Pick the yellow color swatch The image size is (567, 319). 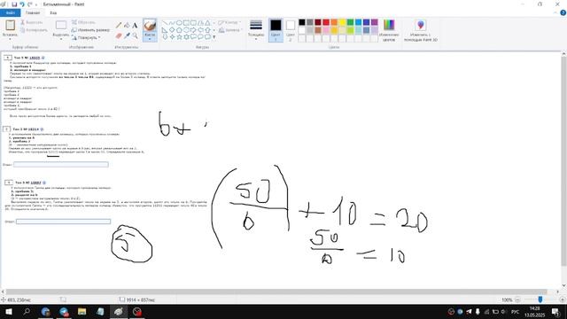pyautogui.click(x=342, y=22)
